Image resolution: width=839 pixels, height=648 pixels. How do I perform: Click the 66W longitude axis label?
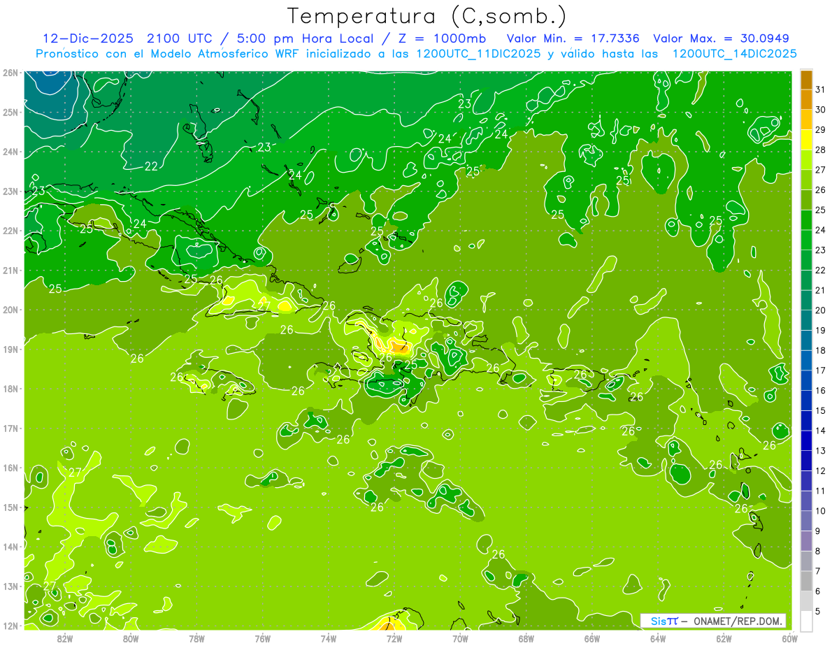point(592,638)
